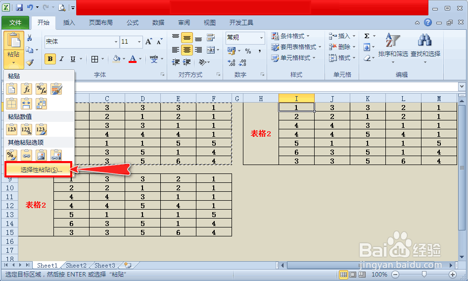Choose Values and Number Formatting paste icon
The image size is (468, 281).
26,129
